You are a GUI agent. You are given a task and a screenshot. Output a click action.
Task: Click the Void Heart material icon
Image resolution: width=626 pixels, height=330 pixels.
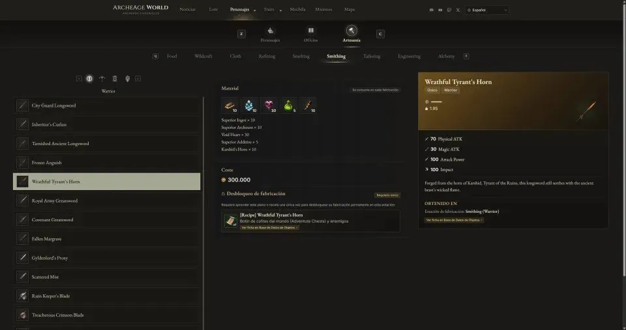click(x=269, y=105)
